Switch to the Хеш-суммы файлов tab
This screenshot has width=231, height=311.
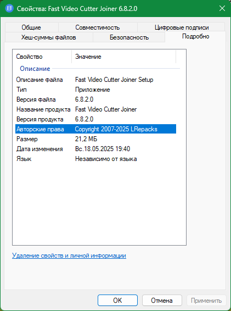49,37
